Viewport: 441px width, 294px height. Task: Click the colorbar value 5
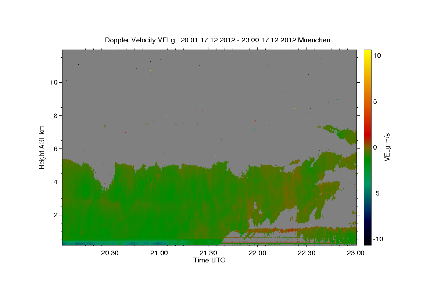pyautogui.click(x=375, y=101)
